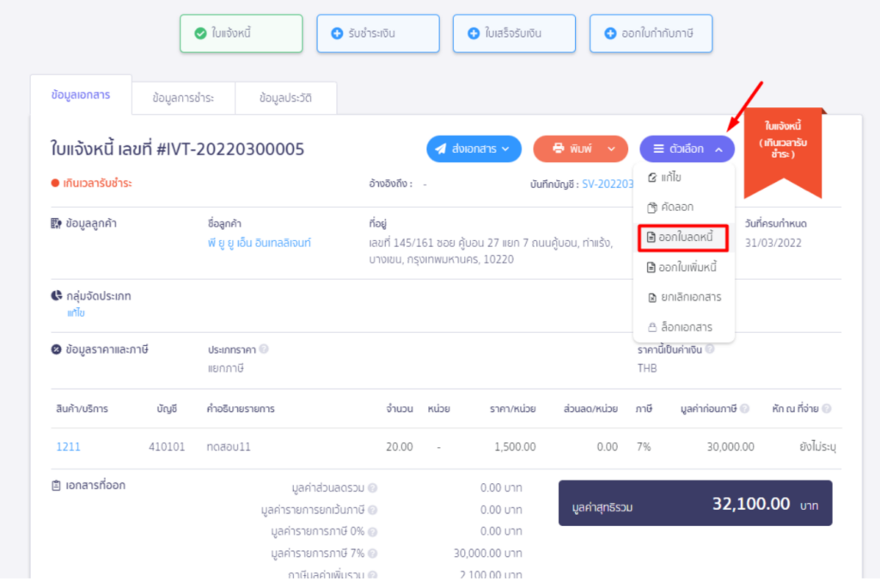Switch to the ข้อมูลการชำระ tab
880x581 pixels.
pyautogui.click(x=183, y=98)
